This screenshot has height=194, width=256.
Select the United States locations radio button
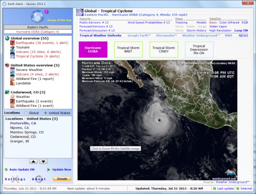point(45,113)
